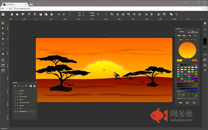
Task: Hide the sky shadows layer
Action: pos(17,97)
